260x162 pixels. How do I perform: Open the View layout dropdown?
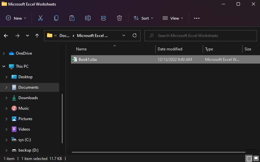[172, 18]
